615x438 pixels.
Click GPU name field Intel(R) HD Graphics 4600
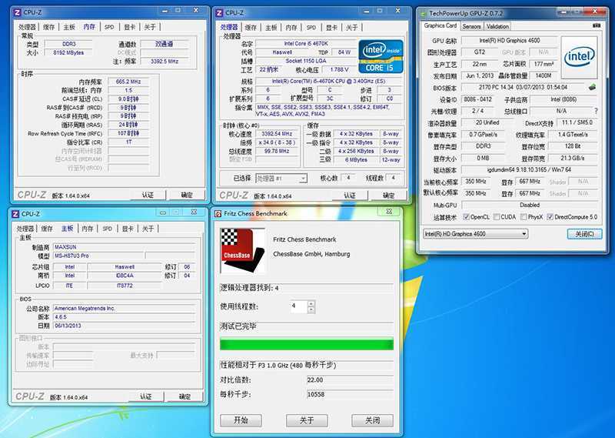(x=510, y=41)
